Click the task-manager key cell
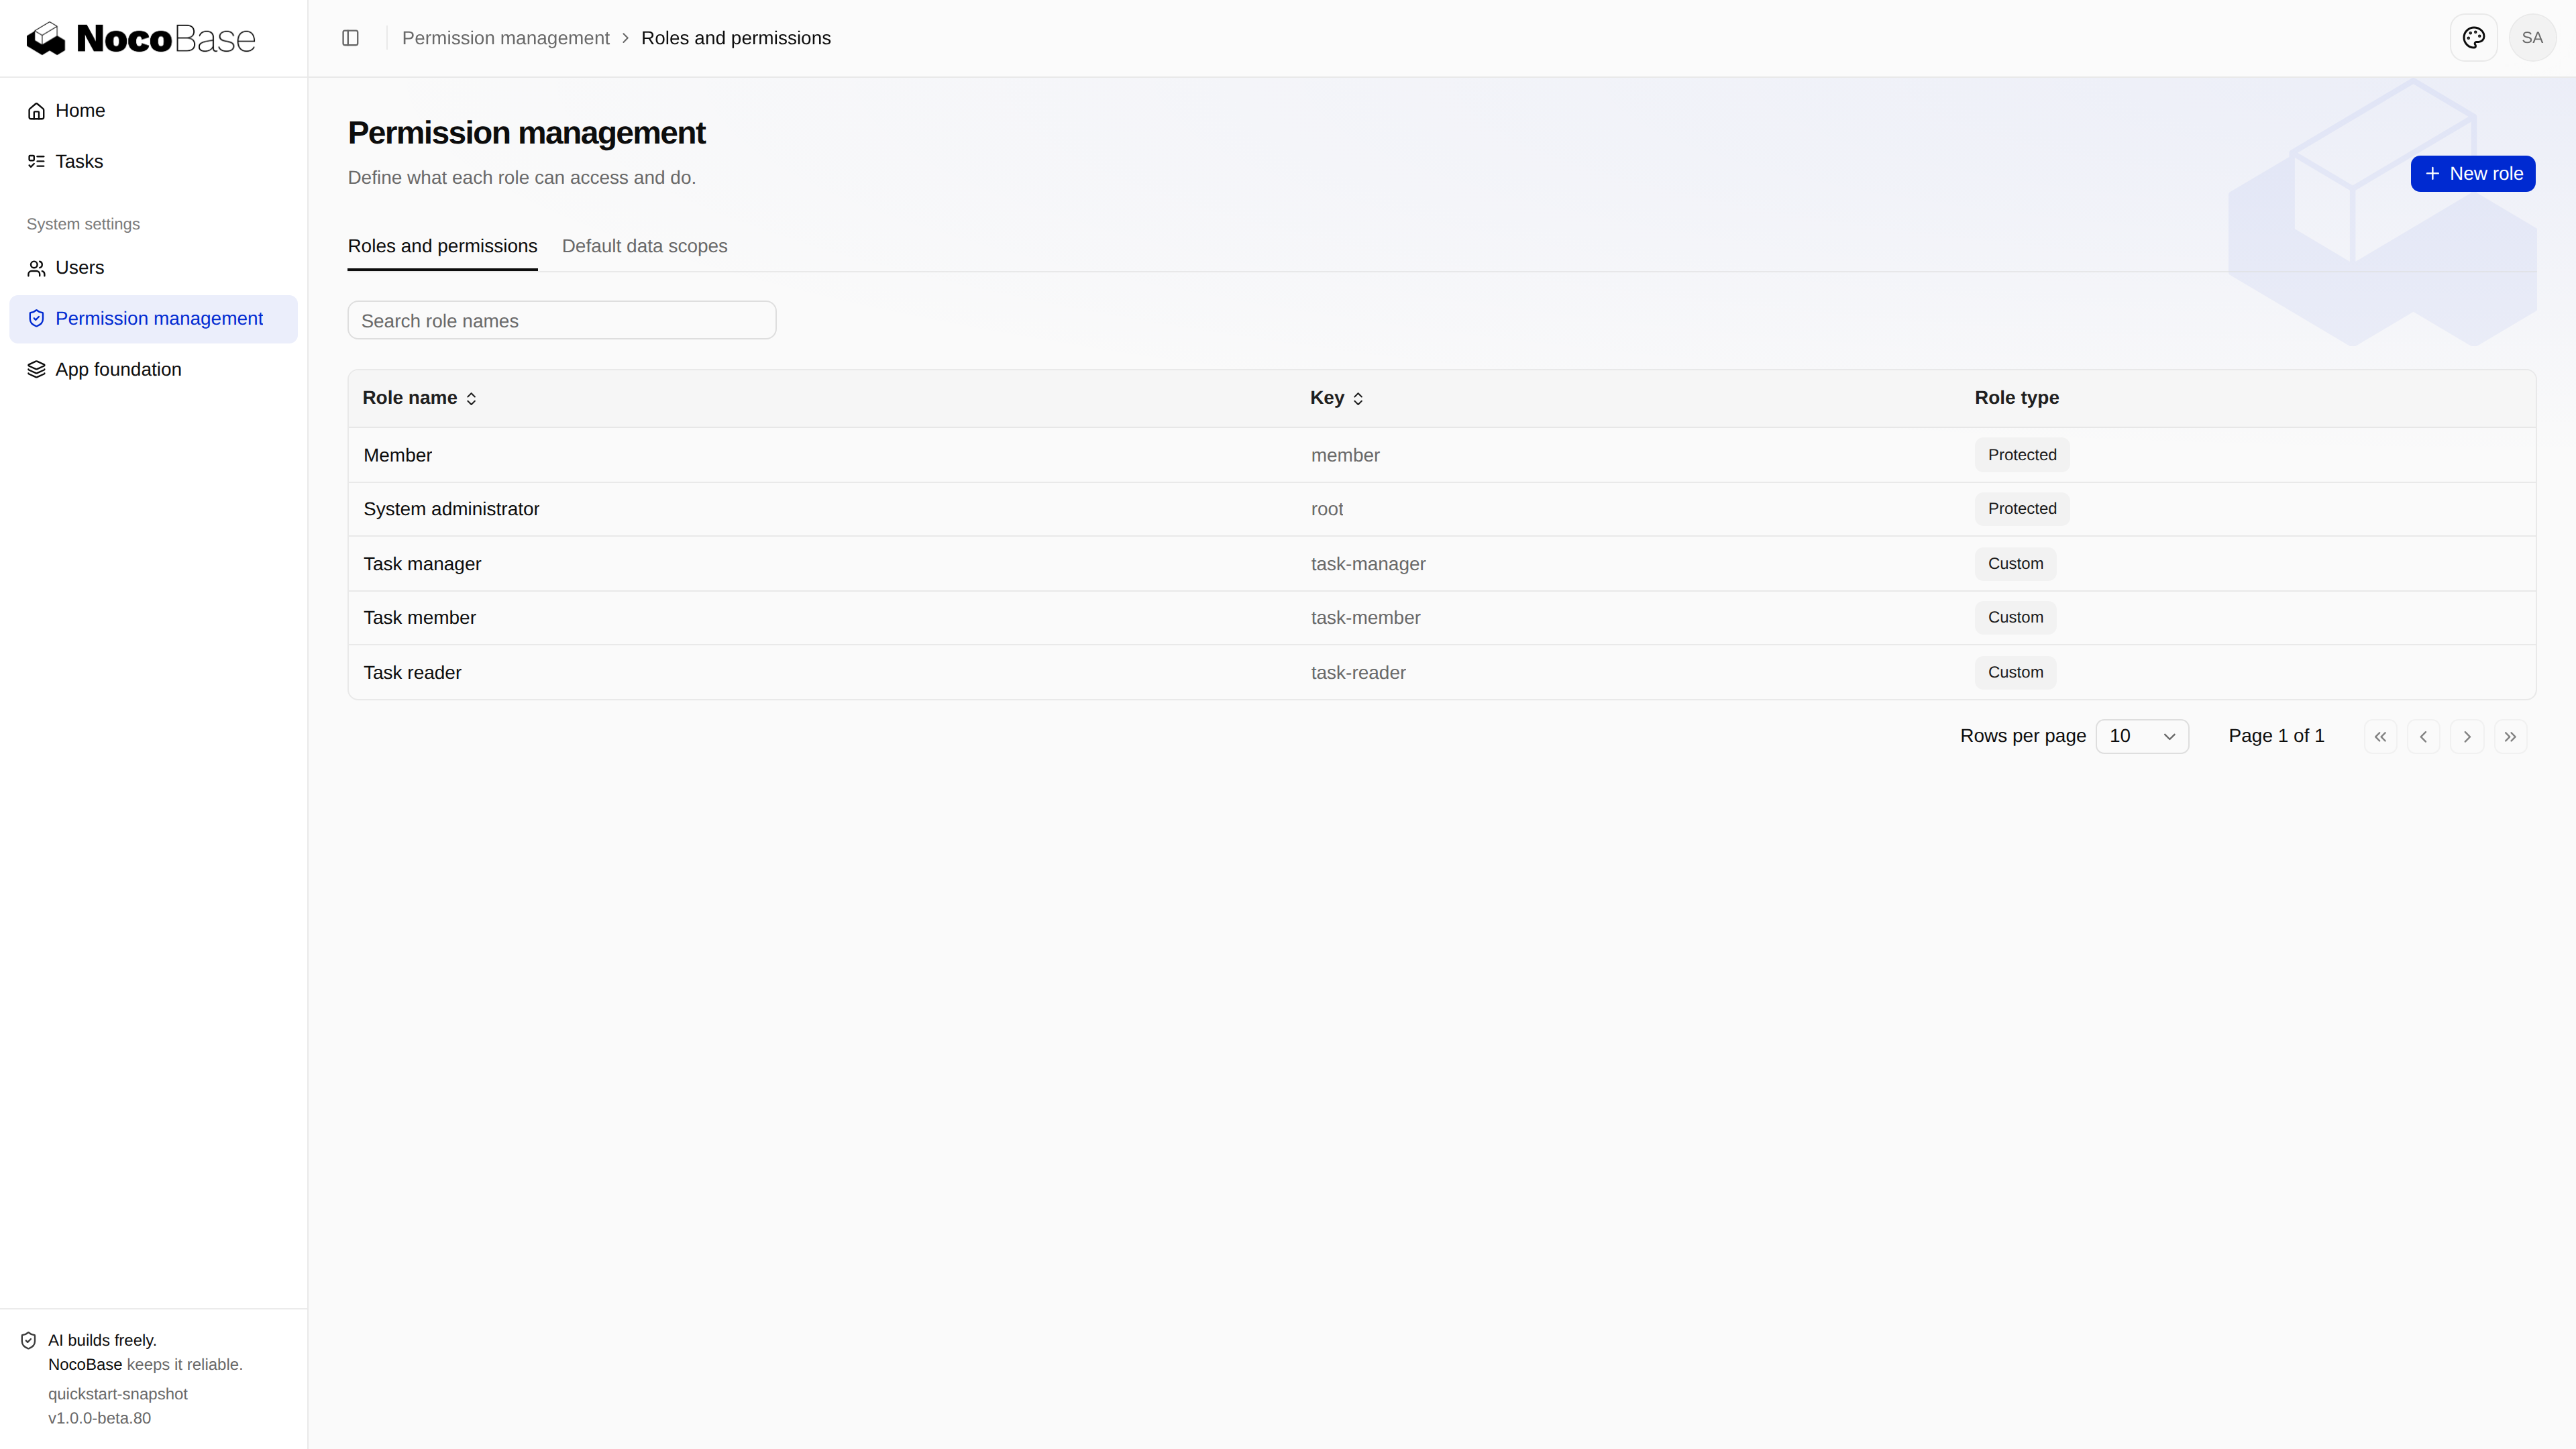 click(1367, 564)
